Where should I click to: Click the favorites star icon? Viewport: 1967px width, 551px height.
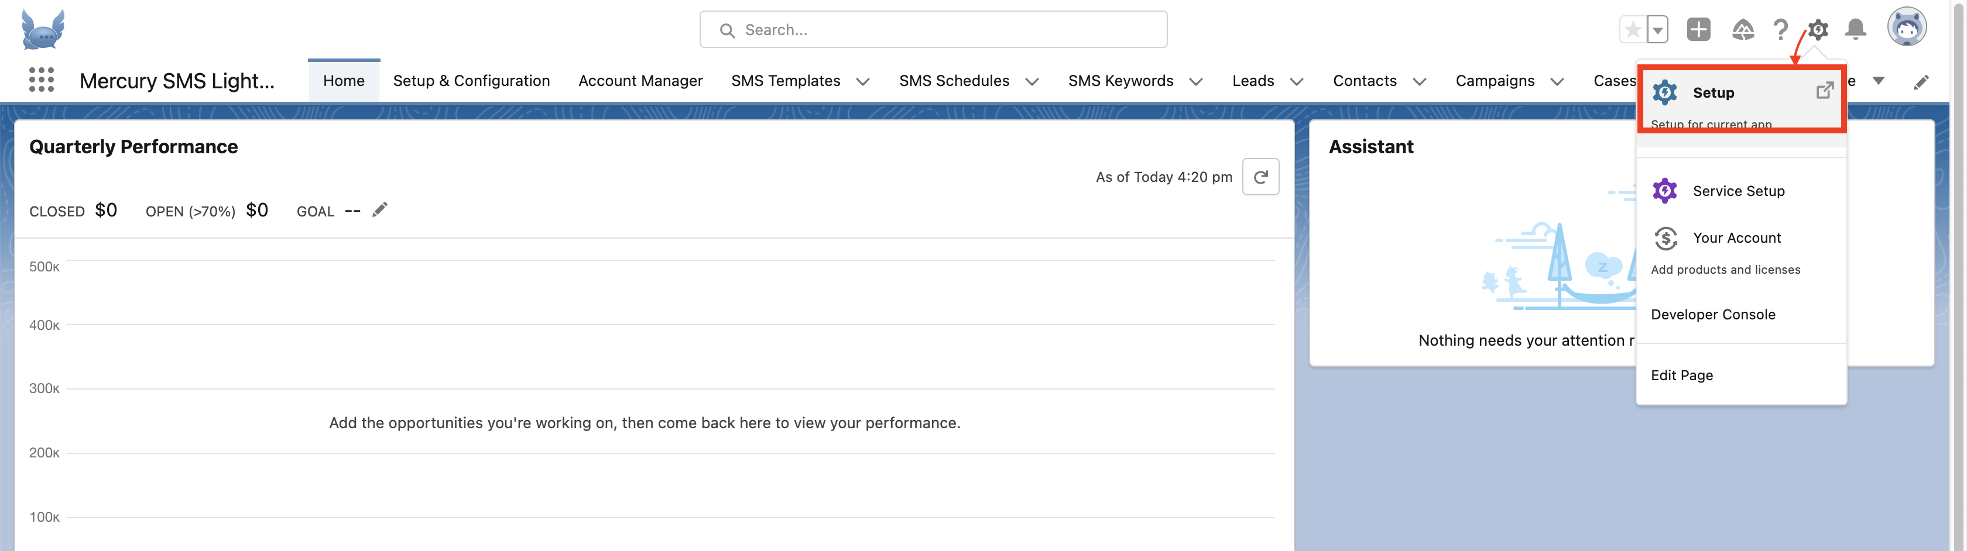pyautogui.click(x=1633, y=30)
